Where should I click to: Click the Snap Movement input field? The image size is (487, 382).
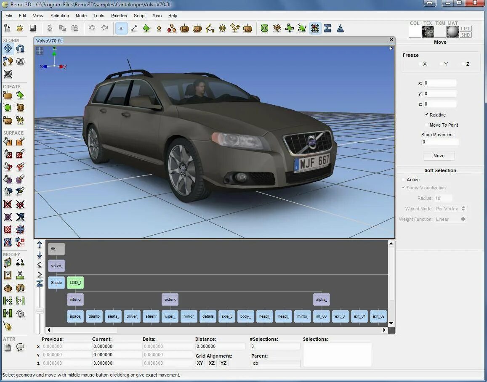pos(440,142)
